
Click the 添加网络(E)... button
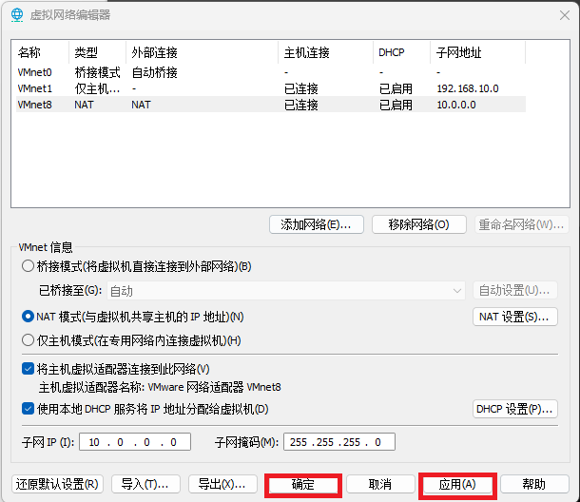(x=317, y=224)
